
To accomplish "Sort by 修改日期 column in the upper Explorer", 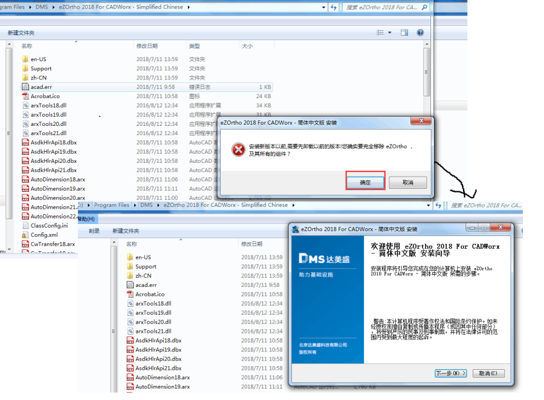I will tap(147, 46).
